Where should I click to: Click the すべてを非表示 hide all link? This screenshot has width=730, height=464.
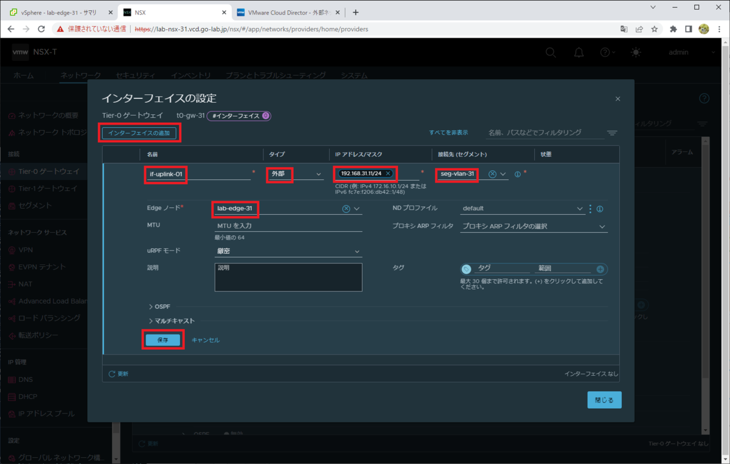click(x=448, y=133)
